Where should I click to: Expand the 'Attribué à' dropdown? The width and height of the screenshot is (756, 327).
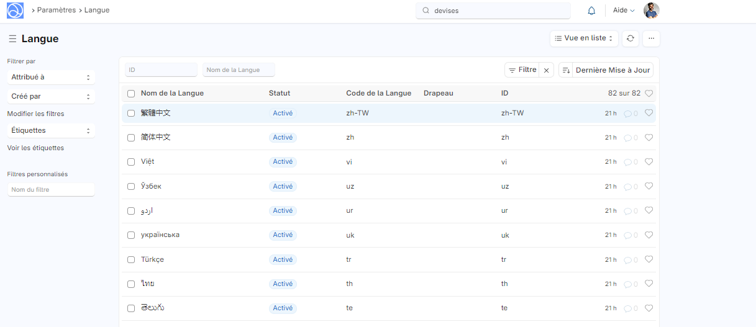click(x=51, y=78)
